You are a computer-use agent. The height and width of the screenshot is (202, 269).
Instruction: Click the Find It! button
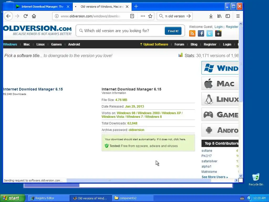tap(173, 31)
